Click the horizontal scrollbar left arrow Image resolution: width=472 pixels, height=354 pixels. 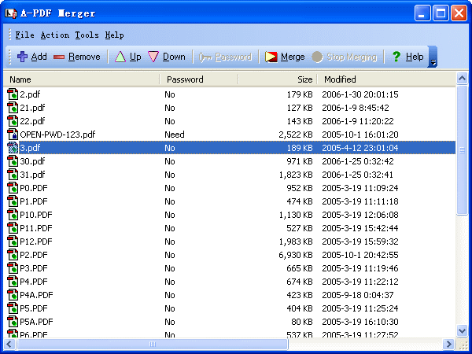tap(9, 344)
